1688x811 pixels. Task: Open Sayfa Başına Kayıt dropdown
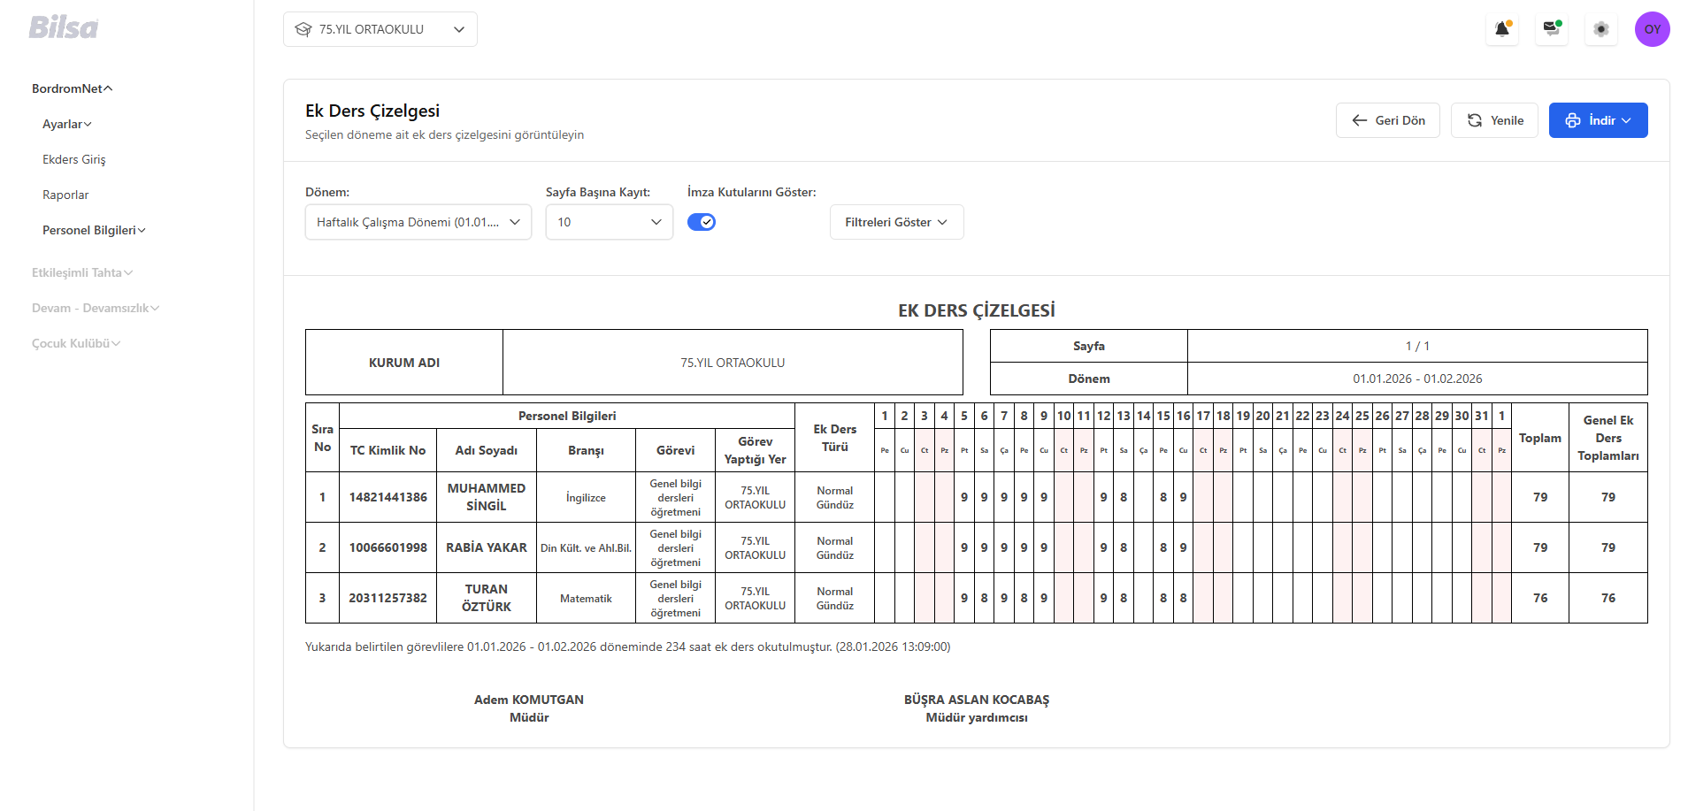[x=609, y=222]
